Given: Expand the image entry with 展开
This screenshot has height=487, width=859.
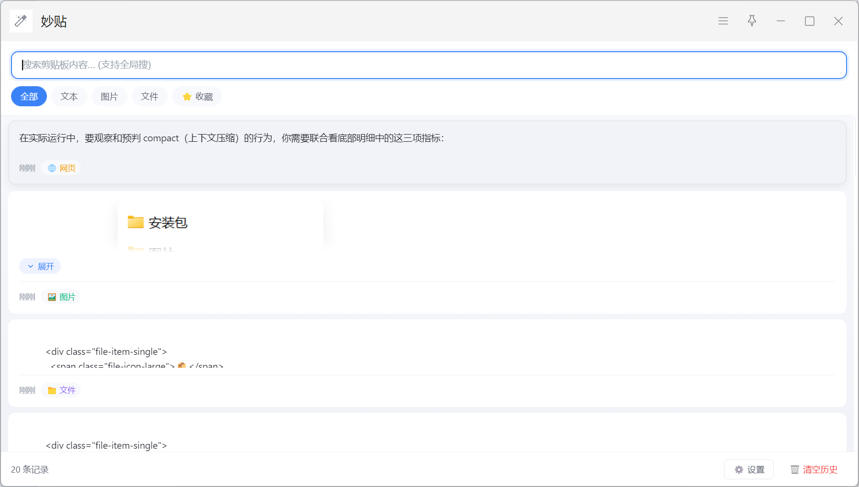Looking at the screenshot, I should 40,266.
